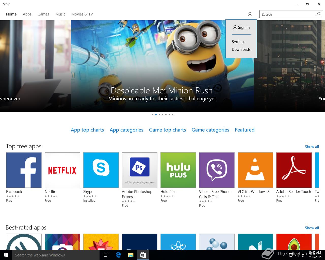
Task: Open the Action Center notification icon
Action: point(303,255)
